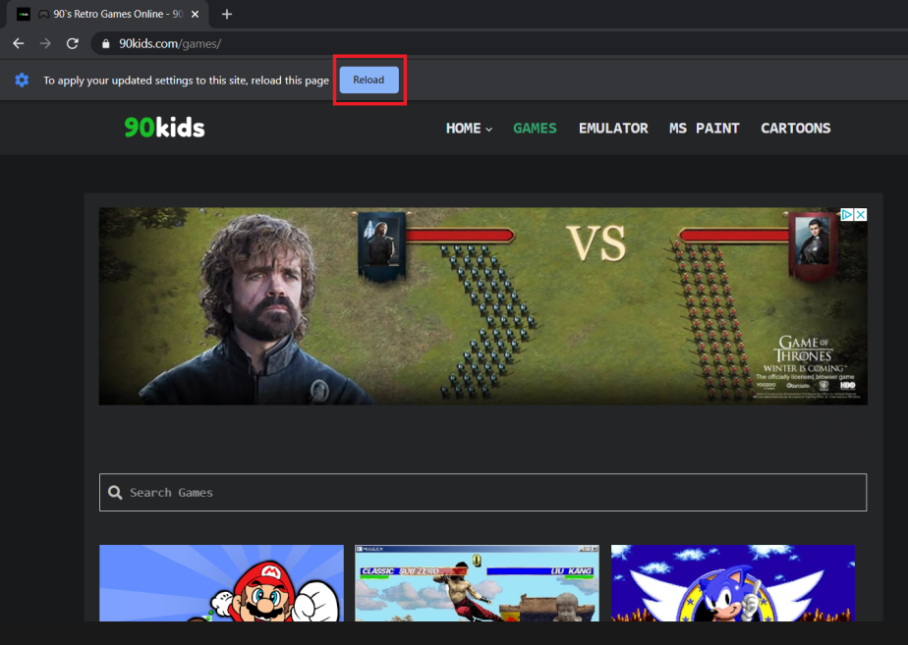
Task: Click the blue settings gear in infobar
Action: 22,80
